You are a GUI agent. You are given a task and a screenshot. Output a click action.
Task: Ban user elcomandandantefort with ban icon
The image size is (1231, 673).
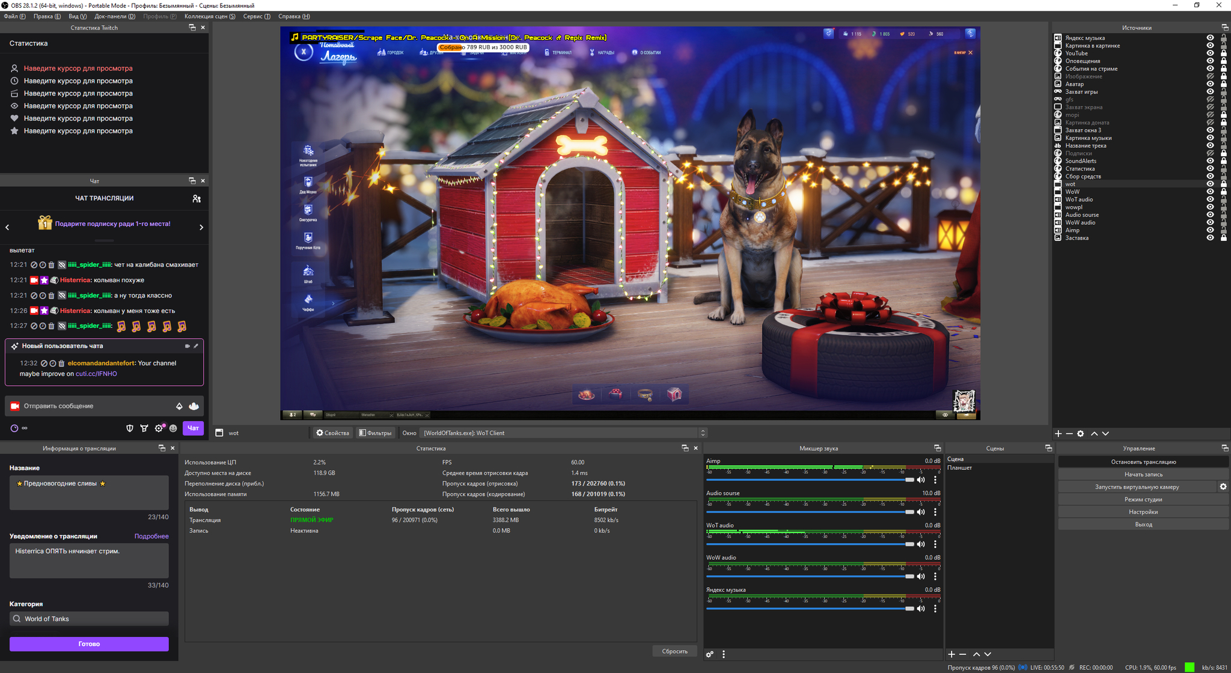coord(44,364)
